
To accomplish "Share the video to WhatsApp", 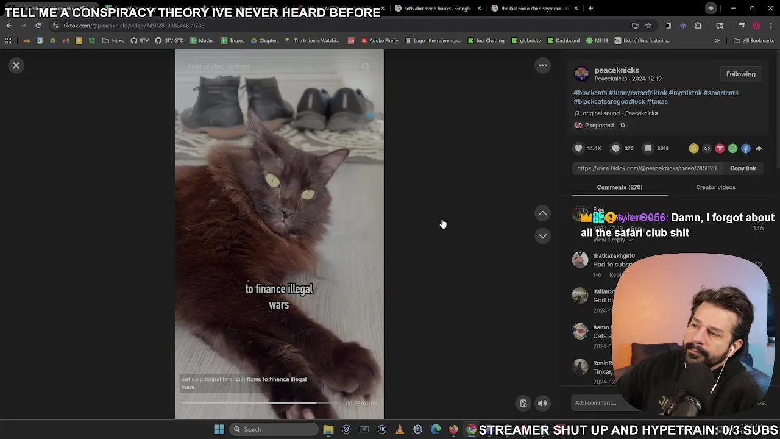I will click(732, 148).
